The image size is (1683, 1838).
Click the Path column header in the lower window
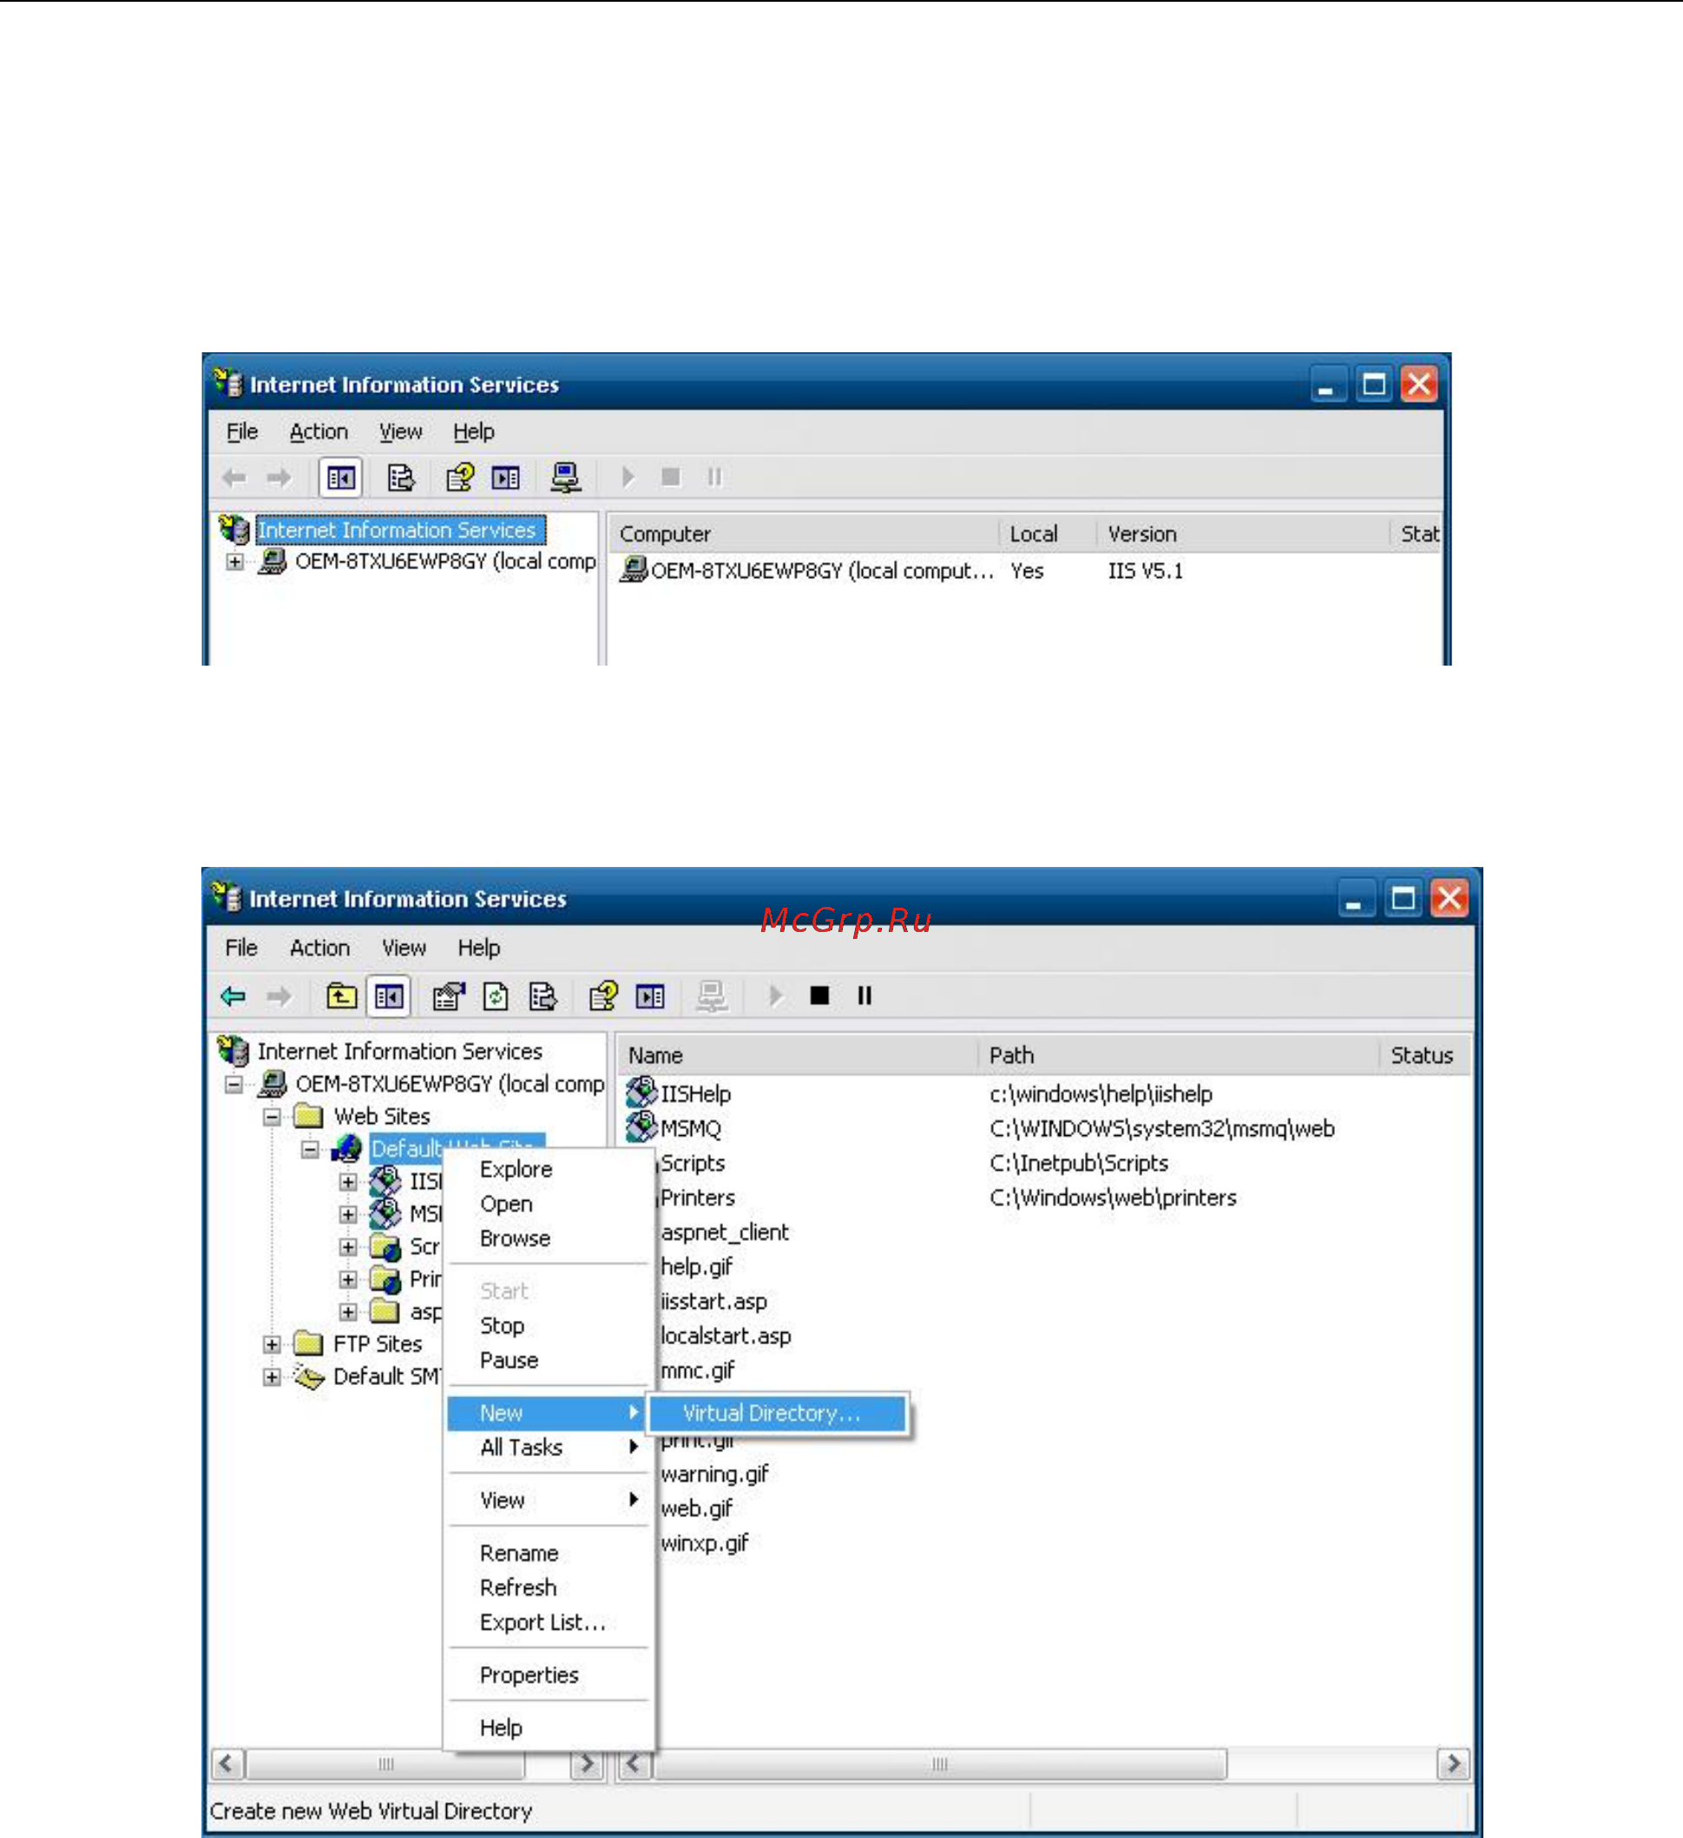[1179, 1056]
